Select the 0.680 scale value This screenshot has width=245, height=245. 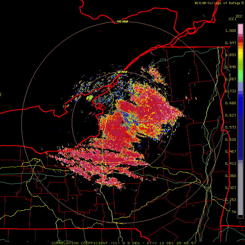231,103
